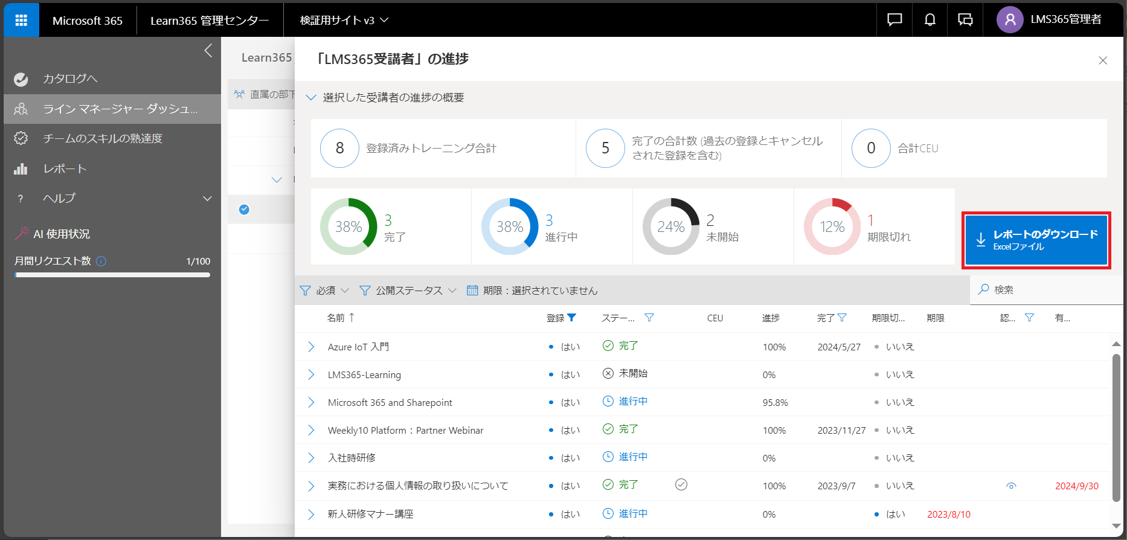Image resolution: width=1127 pixels, height=540 pixels.
Task: Click the 2024/9/30 expiry date
Action: coord(1077,486)
